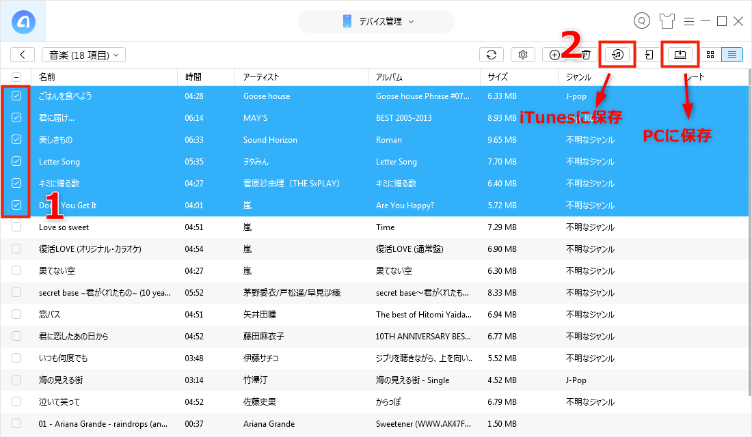Maximize the application window

(722, 21)
